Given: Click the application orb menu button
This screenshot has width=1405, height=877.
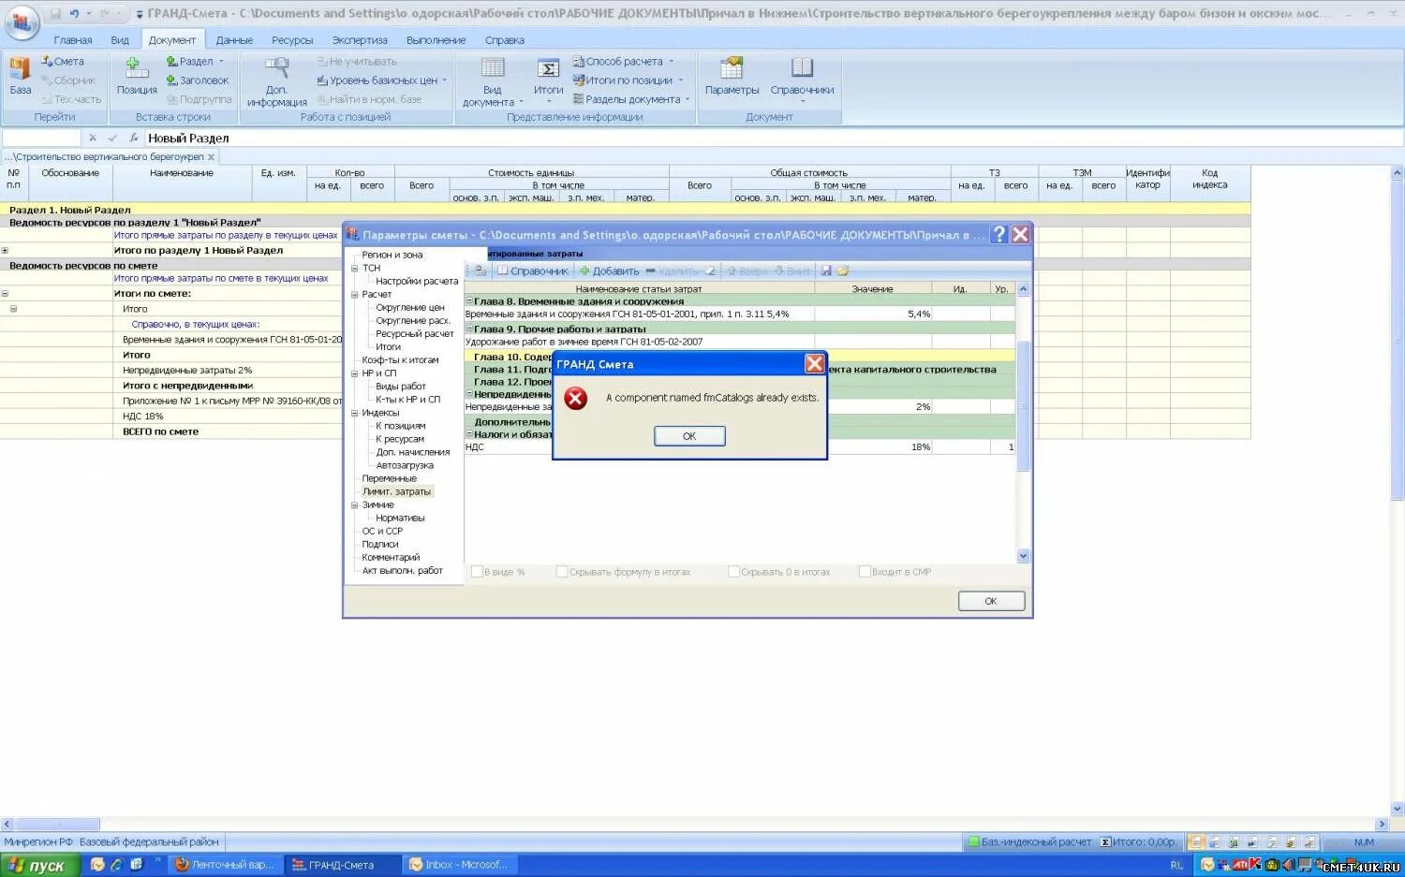Looking at the screenshot, I should tap(21, 21).
